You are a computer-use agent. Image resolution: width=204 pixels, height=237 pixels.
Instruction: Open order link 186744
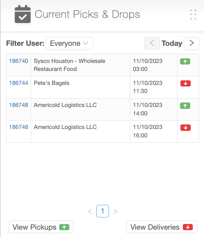[x=19, y=83]
